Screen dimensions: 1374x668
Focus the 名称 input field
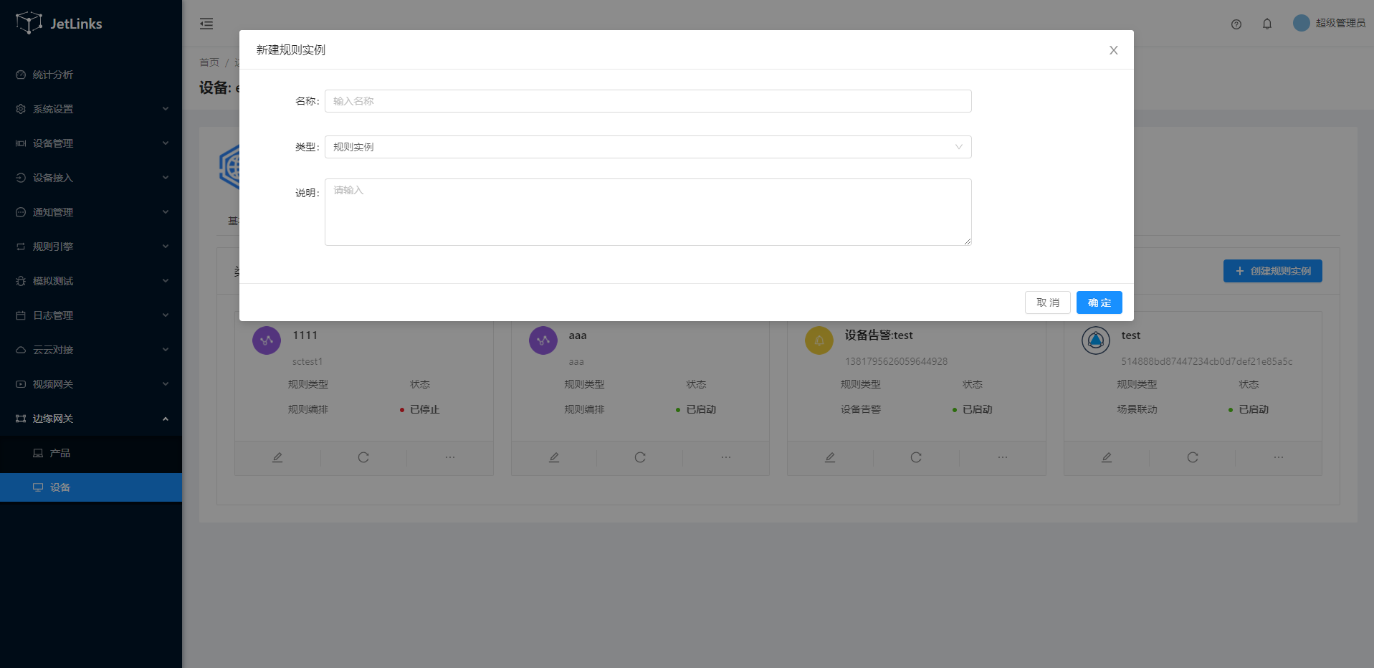(647, 101)
